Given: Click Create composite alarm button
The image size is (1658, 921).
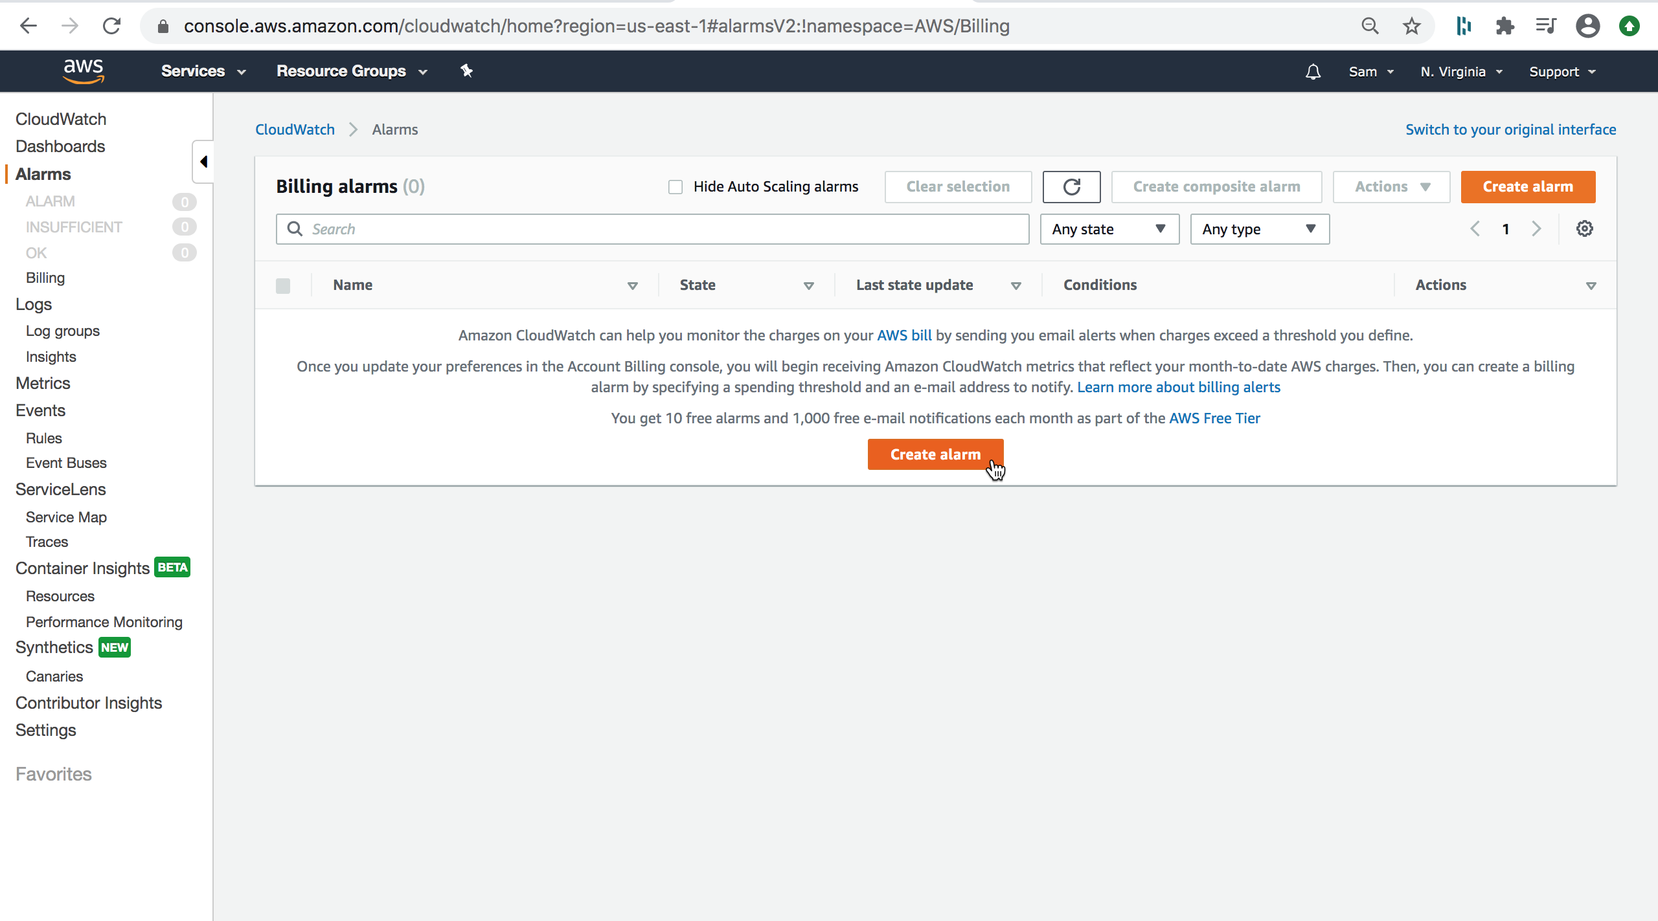Looking at the screenshot, I should tap(1216, 187).
